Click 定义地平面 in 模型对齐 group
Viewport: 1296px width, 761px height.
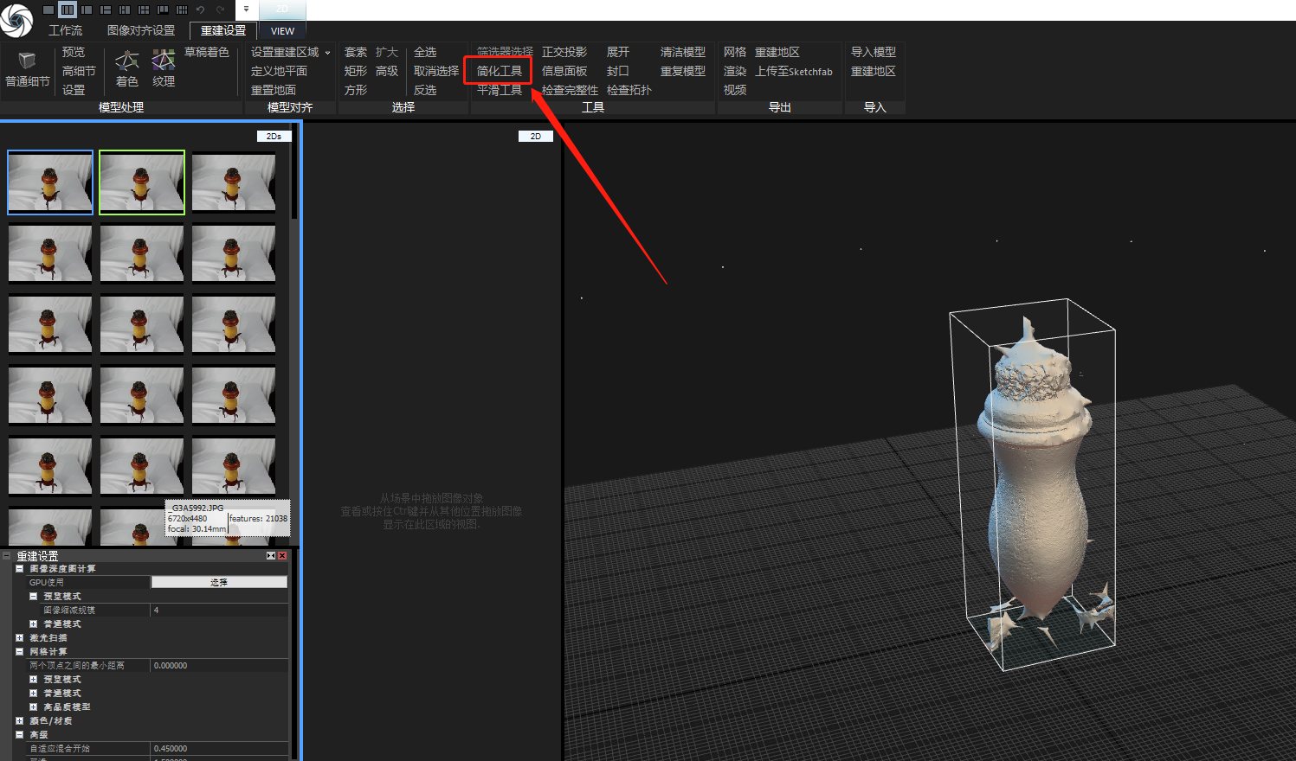click(279, 71)
